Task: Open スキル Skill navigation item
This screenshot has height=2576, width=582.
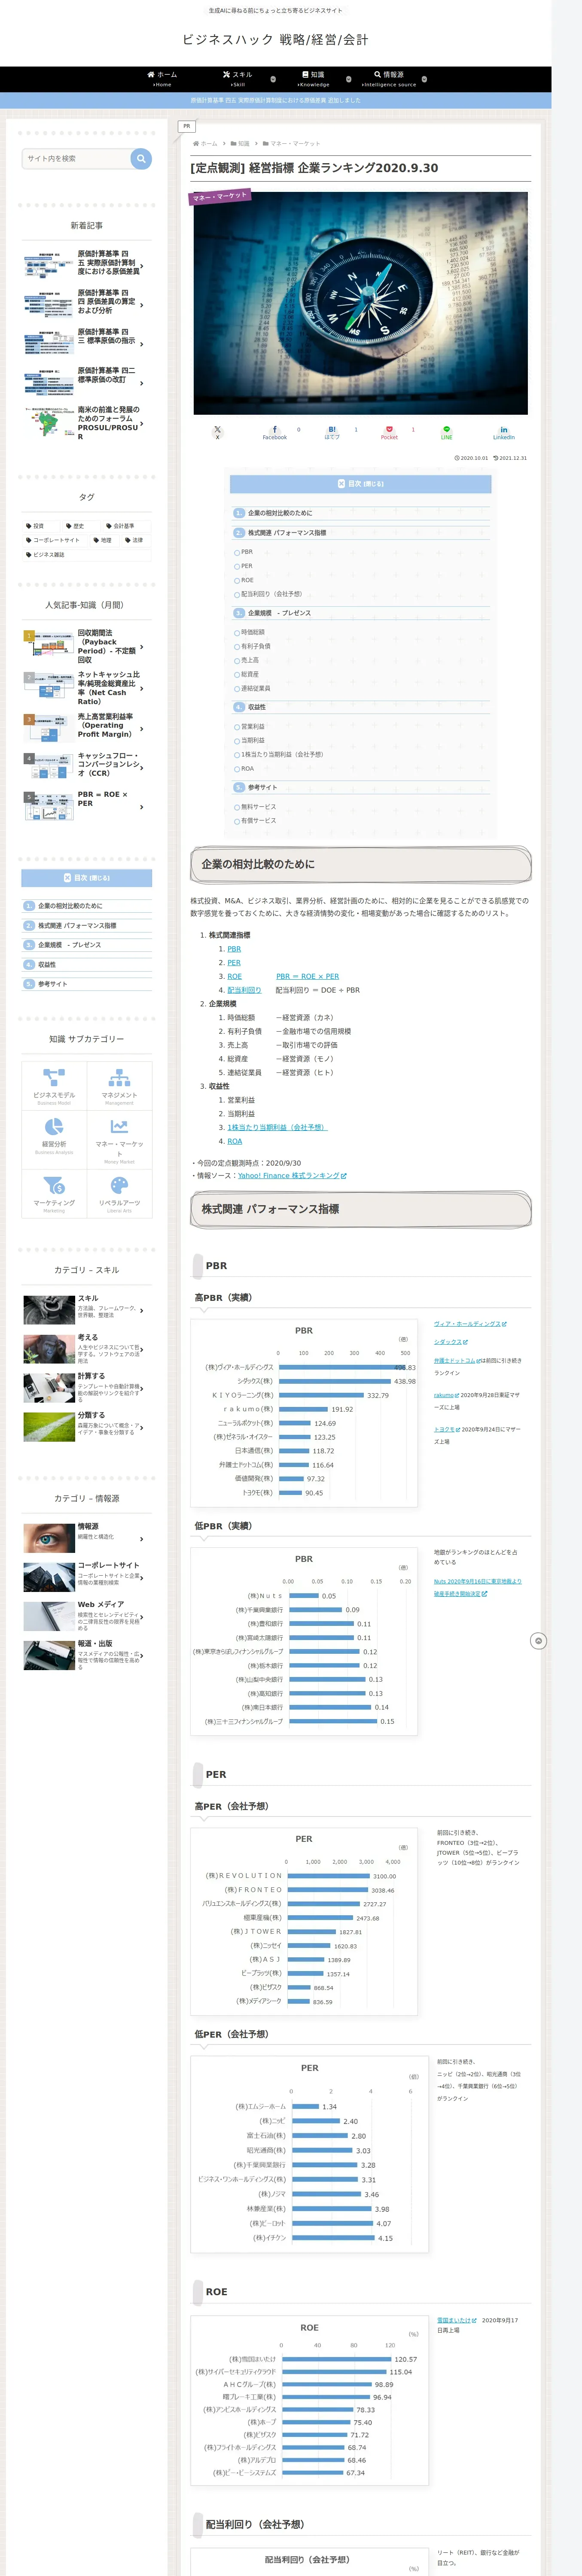Action: coord(237,79)
